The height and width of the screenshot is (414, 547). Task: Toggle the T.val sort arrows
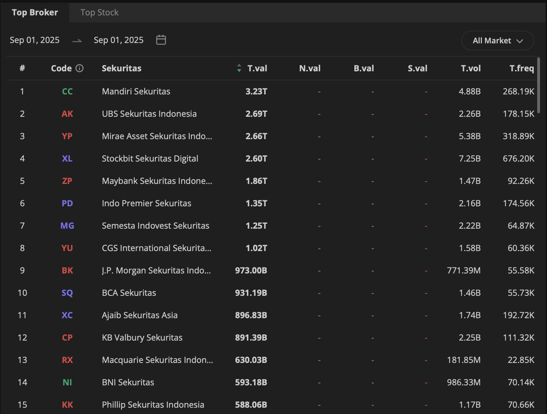click(x=239, y=68)
